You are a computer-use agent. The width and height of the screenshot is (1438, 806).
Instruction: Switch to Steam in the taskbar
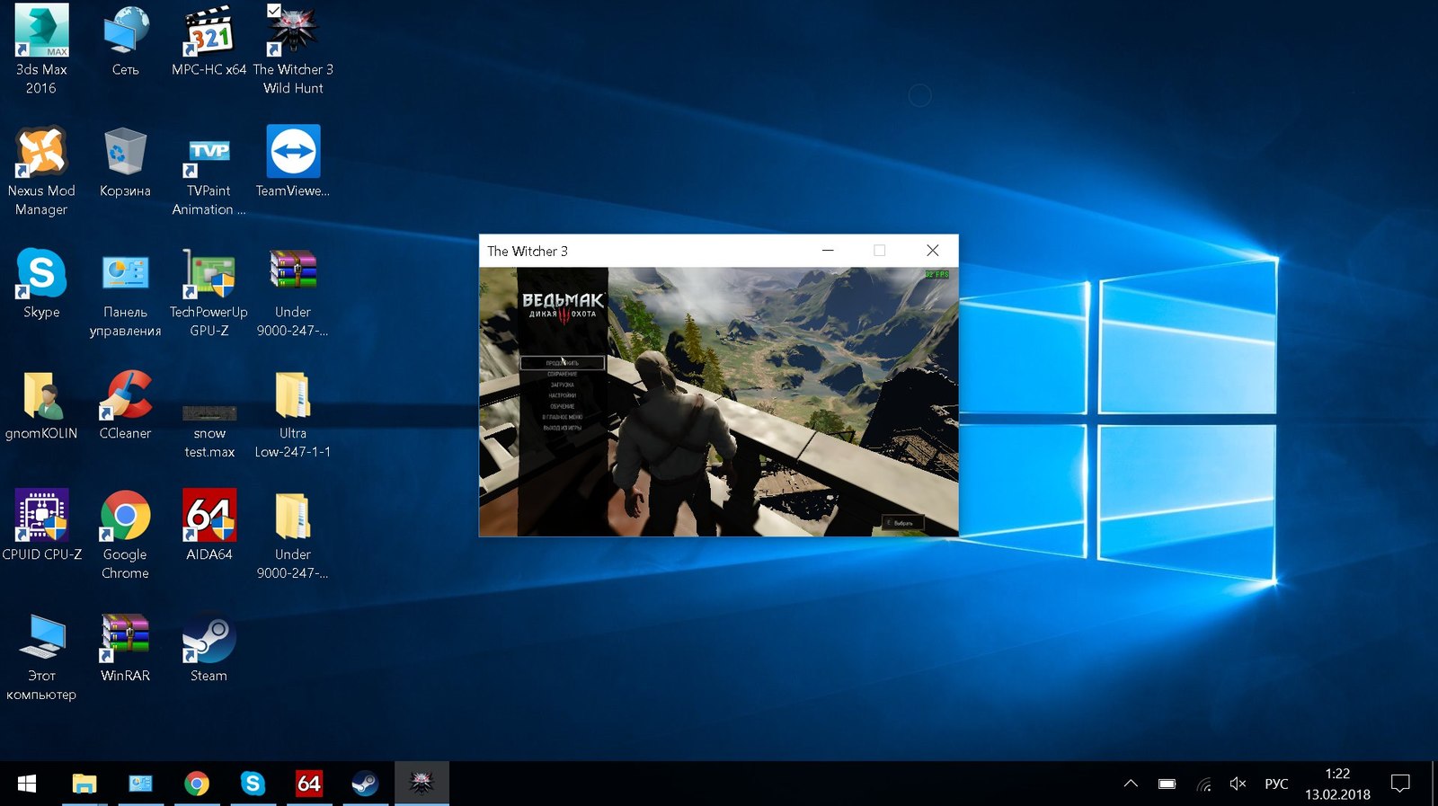point(365,784)
